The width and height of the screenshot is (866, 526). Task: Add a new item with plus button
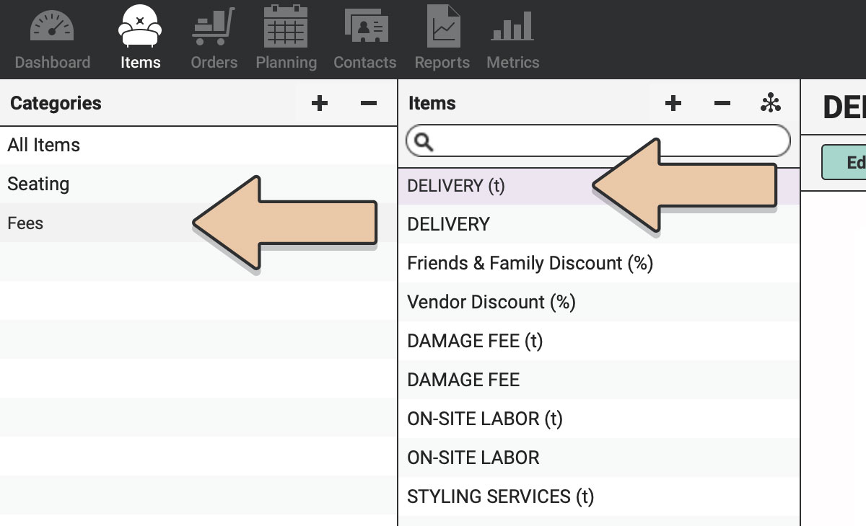tap(673, 104)
